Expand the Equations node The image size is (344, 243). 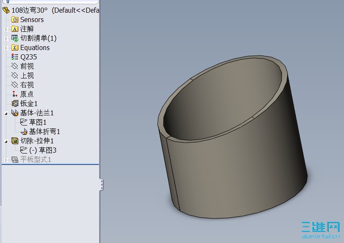coord(6,48)
